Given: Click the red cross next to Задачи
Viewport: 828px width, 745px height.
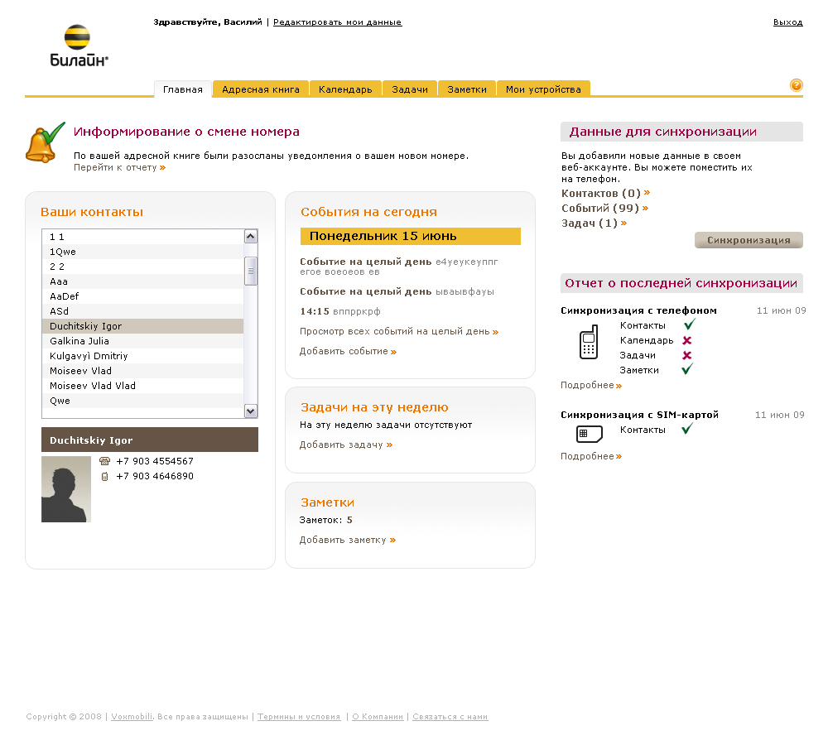Looking at the screenshot, I should [x=687, y=355].
